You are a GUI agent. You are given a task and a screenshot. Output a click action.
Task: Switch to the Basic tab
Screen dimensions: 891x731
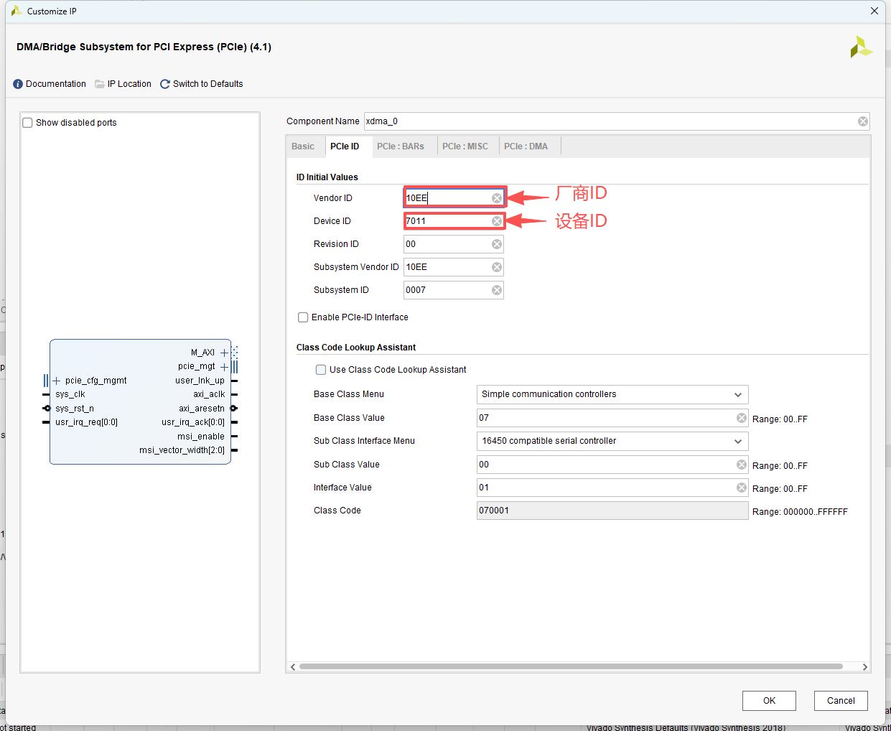[x=303, y=146]
